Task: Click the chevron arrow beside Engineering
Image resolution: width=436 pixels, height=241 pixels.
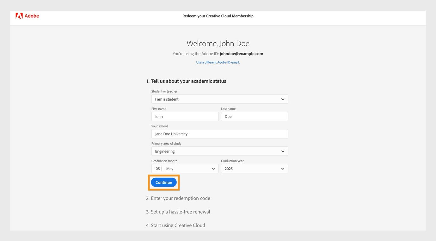Action: coord(283,151)
